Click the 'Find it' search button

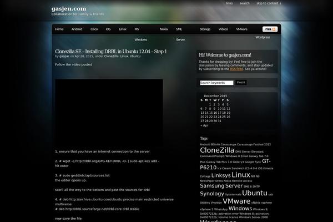241,83
